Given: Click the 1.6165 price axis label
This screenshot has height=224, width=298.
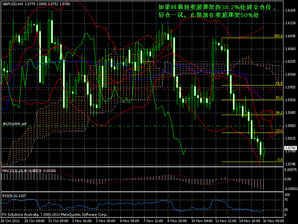Looking at the screenshot, I should pyautogui.click(x=291, y=10).
